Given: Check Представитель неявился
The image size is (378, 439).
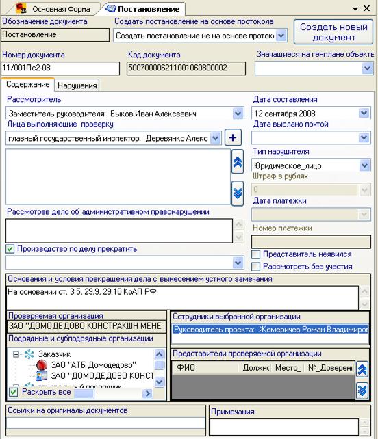Looking at the screenshot, I should (255, 254).
